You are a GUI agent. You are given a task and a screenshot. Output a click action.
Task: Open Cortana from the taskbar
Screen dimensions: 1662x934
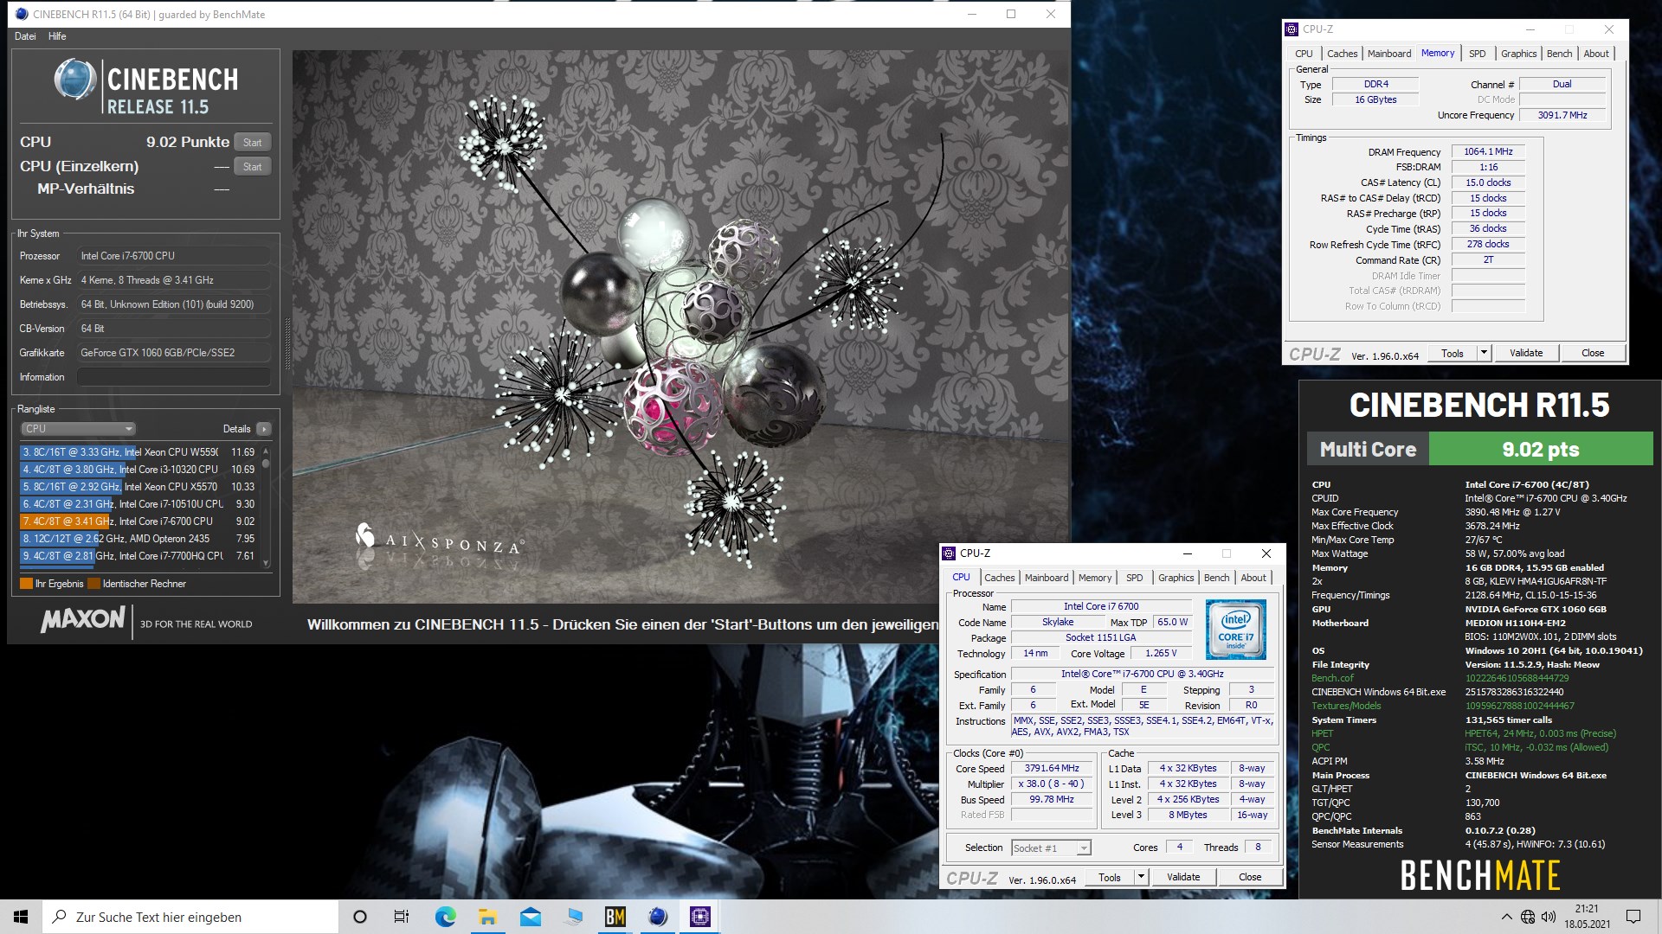[360, 917]
